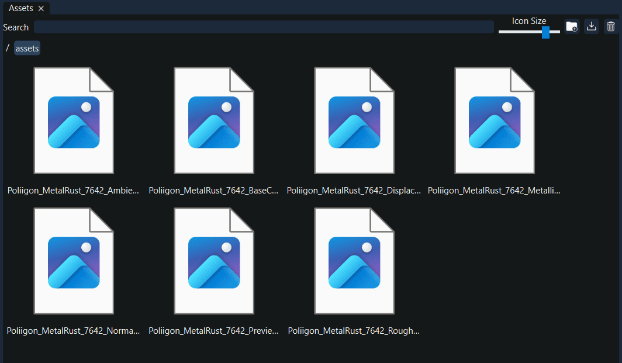Select the MetalRust Normal asset thumbnail
Viewport: 622px width, 363px height.
tap(74, 261)
